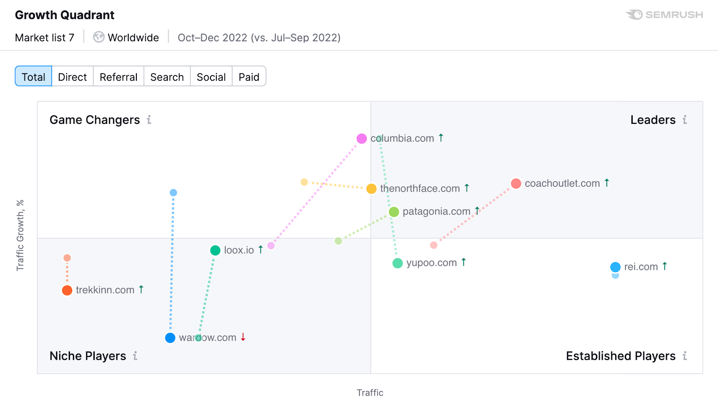Viewport: 718px width, 411px height.
Task: Enable the Direct traffic filter
Action: pos(72,76)
